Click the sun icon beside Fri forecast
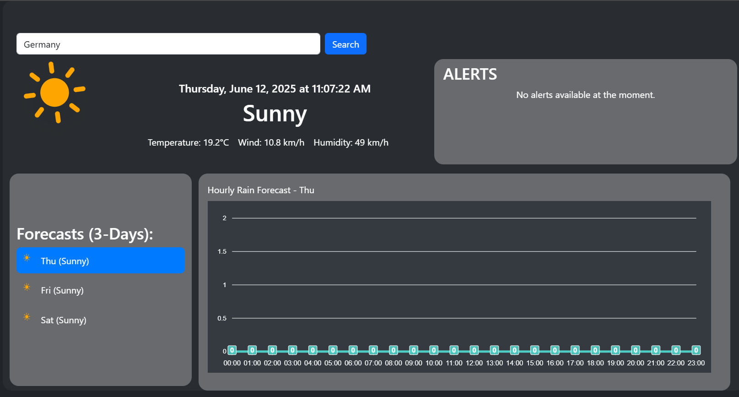Image resolution: width=739 pixels, height=397 pixels. pyautogui.click(x=27, y=288)
